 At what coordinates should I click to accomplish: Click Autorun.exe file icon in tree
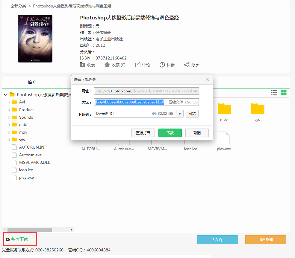coord(14,155)
